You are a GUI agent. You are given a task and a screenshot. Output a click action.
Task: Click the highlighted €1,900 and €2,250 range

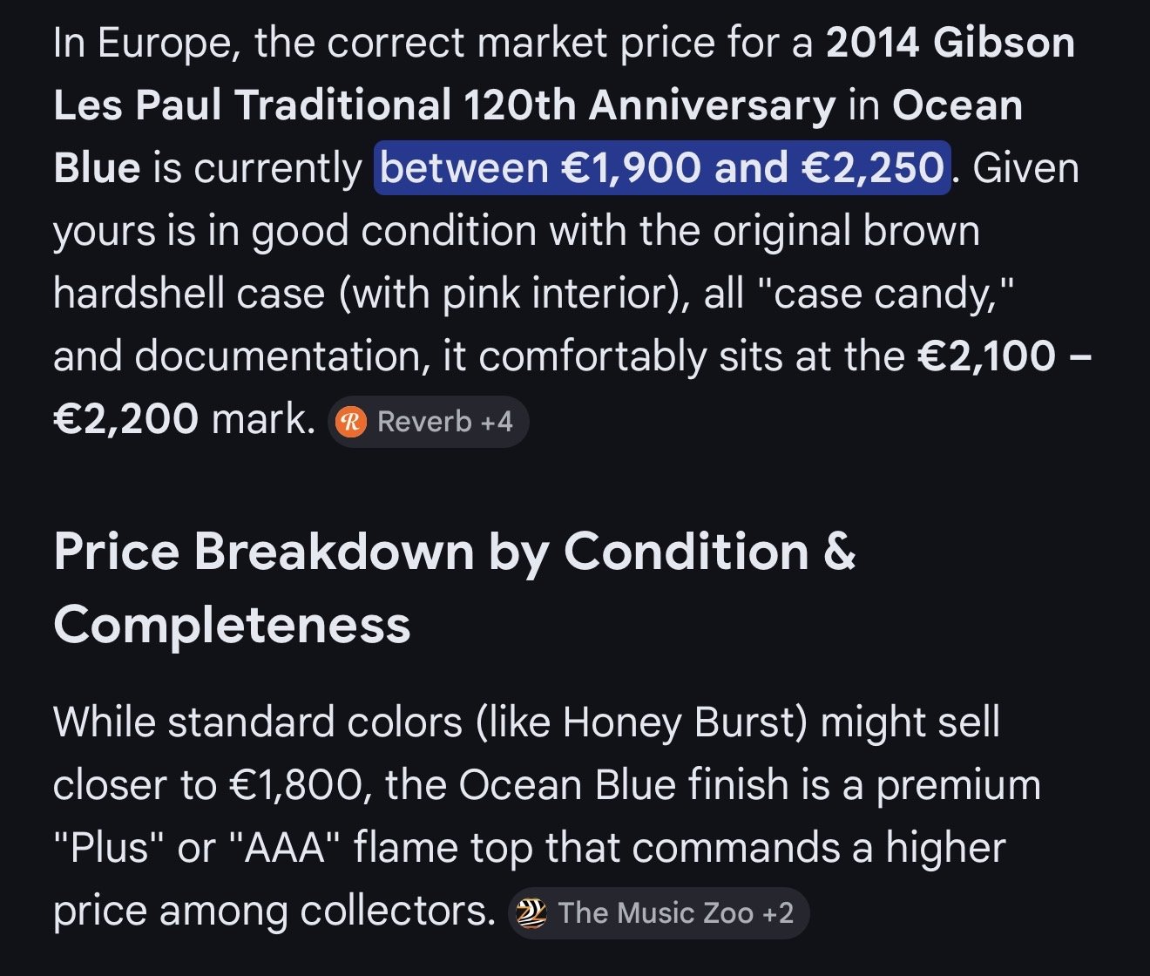click(662, 167)
